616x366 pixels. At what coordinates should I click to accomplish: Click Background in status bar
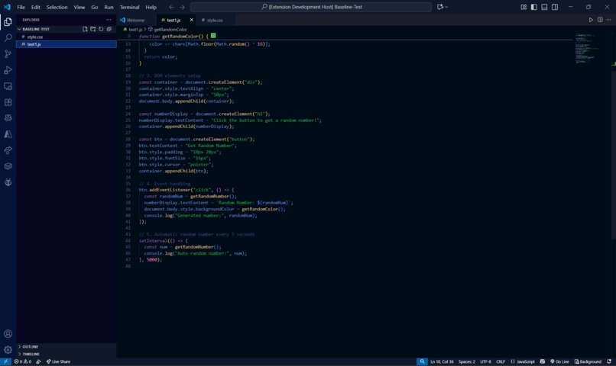(588, 361)
